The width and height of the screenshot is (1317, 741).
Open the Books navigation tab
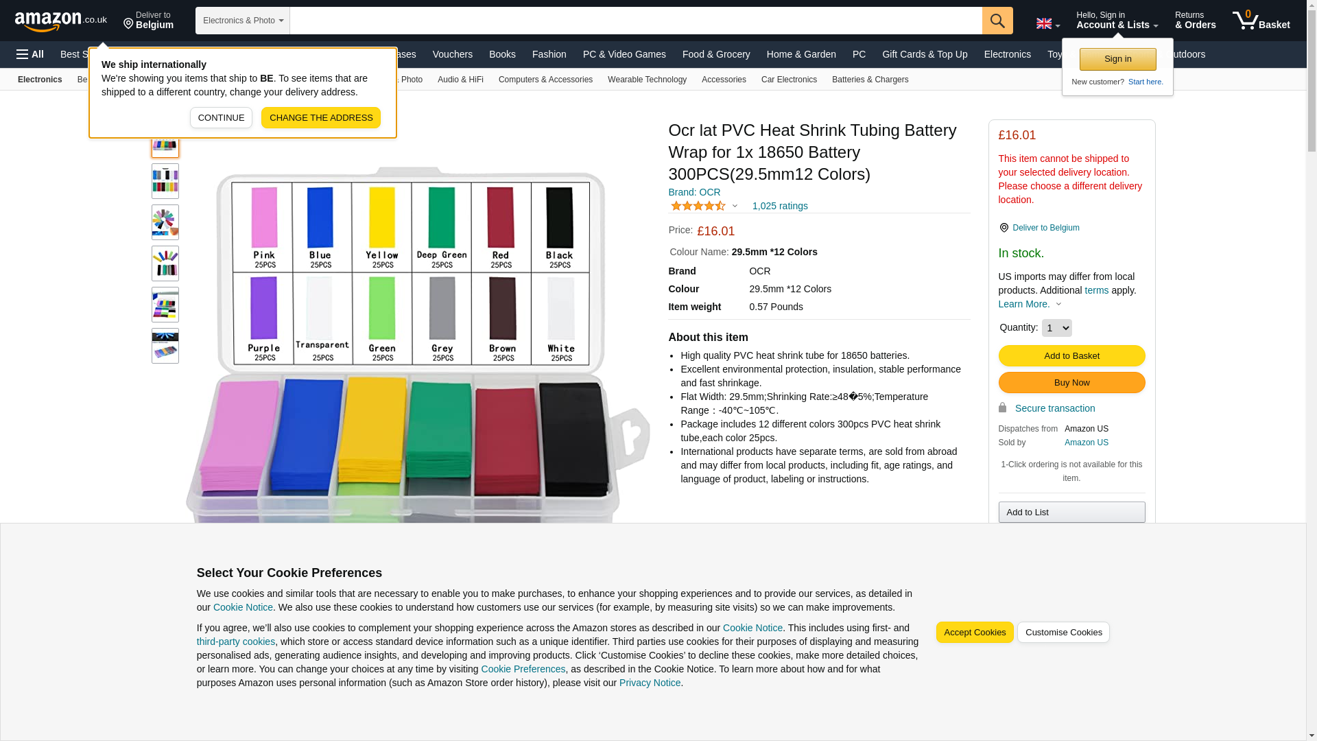(502, 54)
